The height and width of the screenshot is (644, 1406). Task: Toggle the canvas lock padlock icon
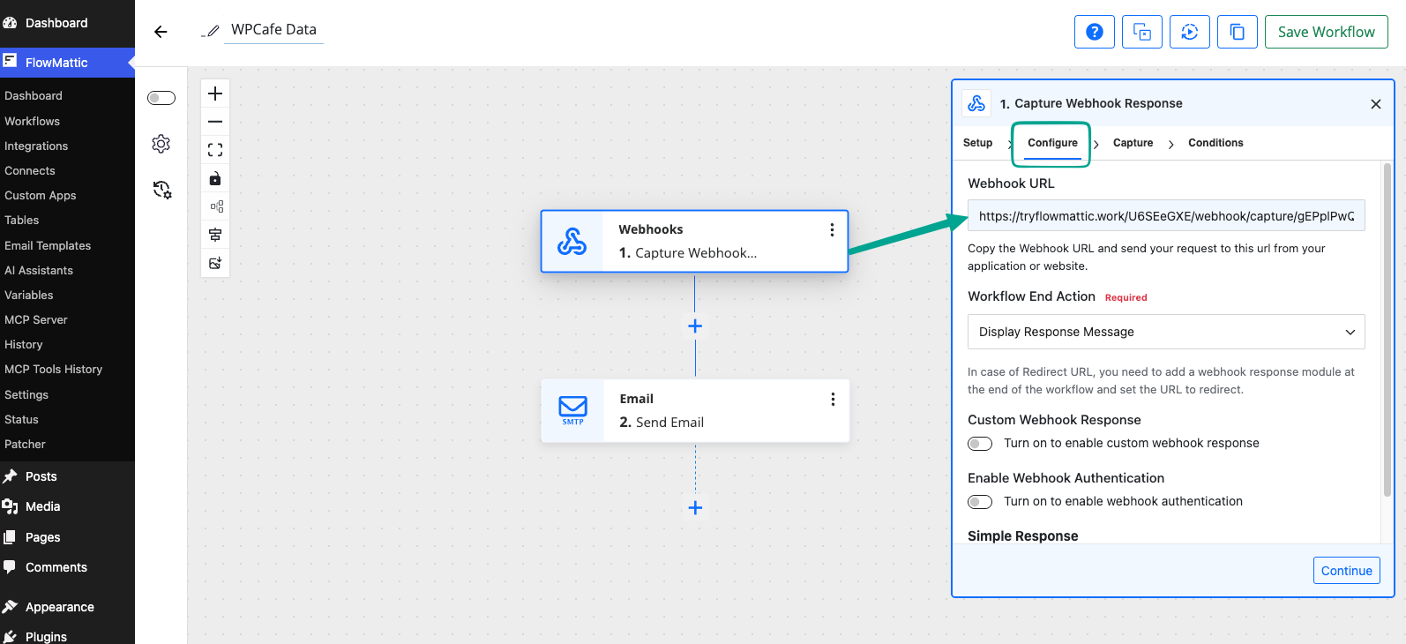[215, 178]
